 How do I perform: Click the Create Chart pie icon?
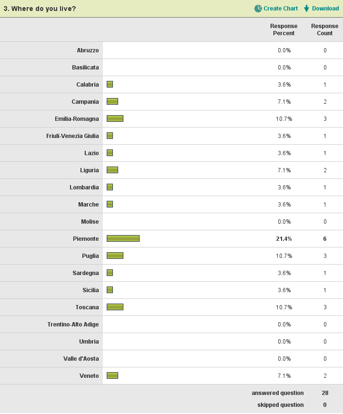point(258,9)
